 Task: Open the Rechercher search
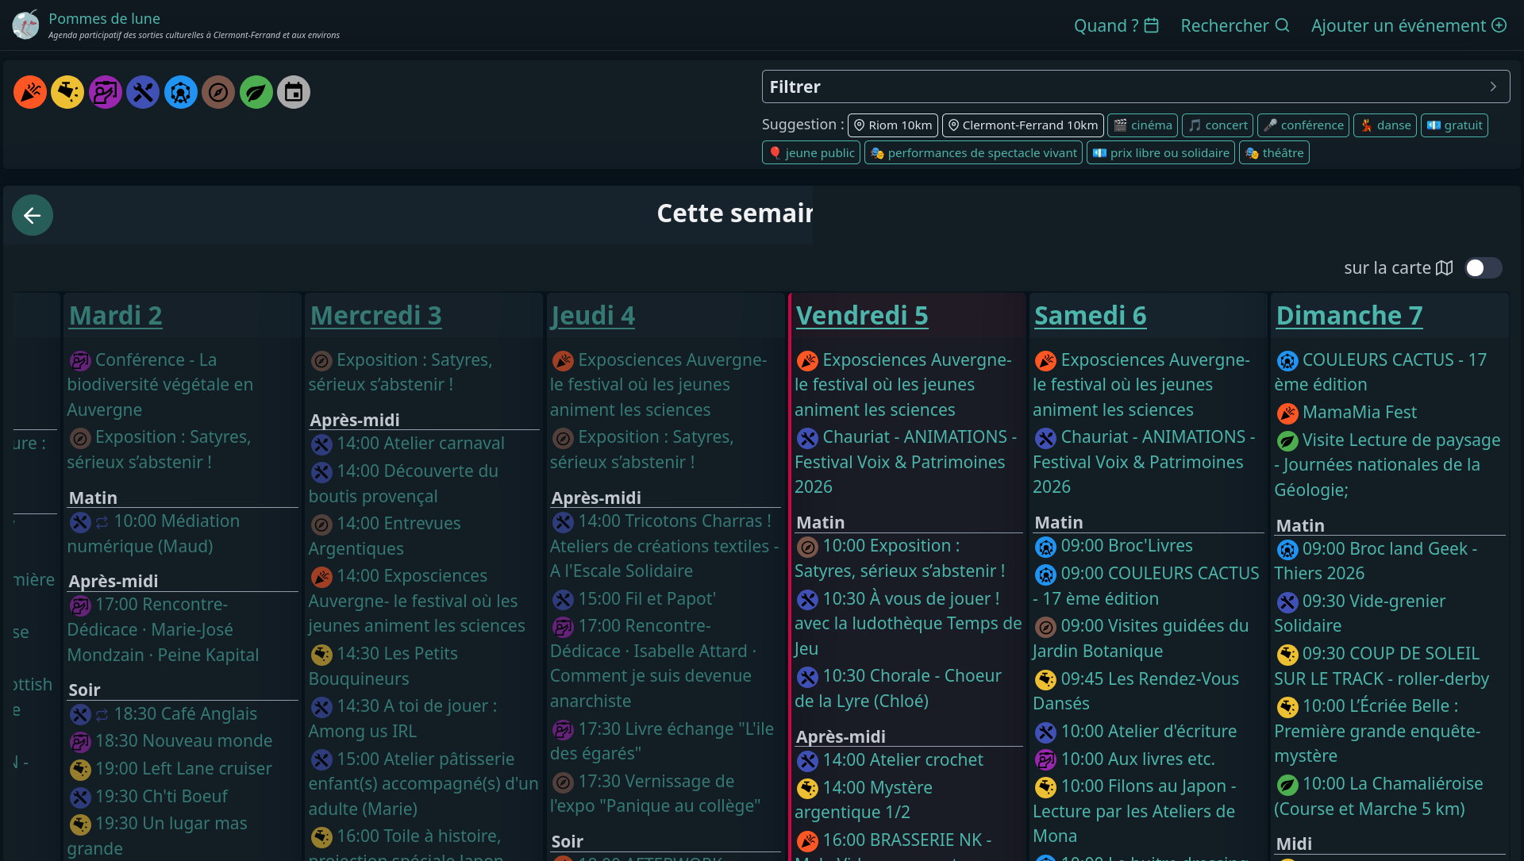tap(1235, 25)
